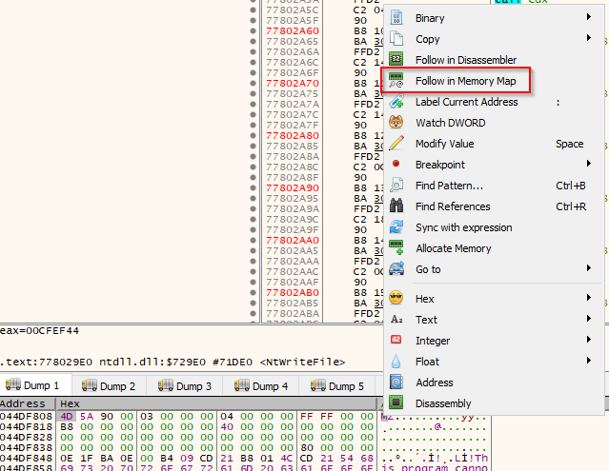Click the NtWriteFile location info line

[173, 363]
